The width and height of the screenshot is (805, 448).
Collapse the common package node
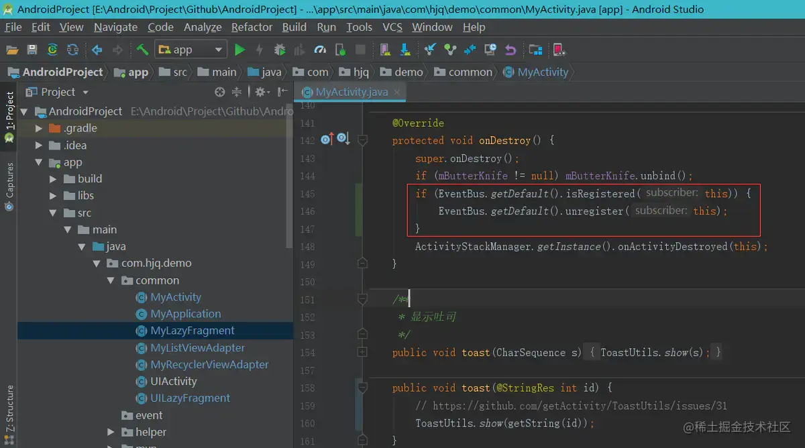click(111, 280)
